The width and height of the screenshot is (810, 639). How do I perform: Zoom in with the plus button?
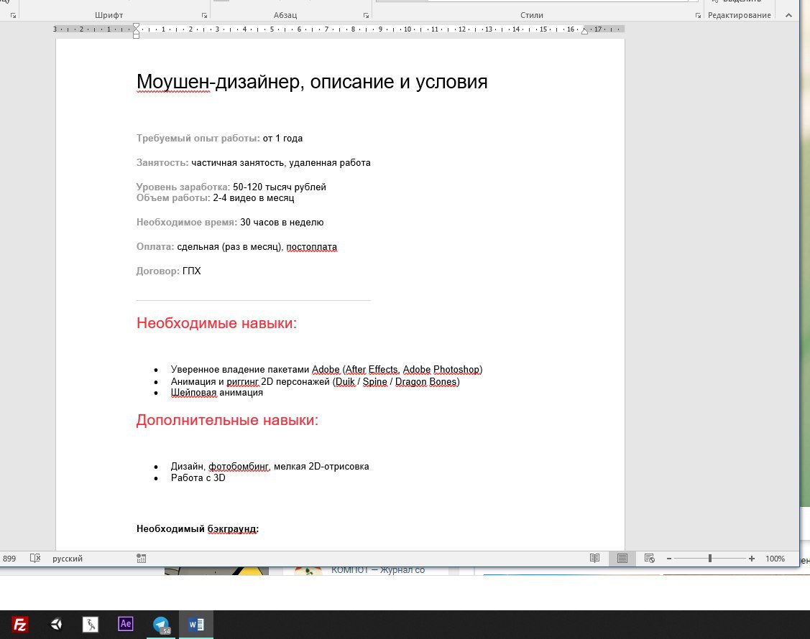tap(752, 559)
